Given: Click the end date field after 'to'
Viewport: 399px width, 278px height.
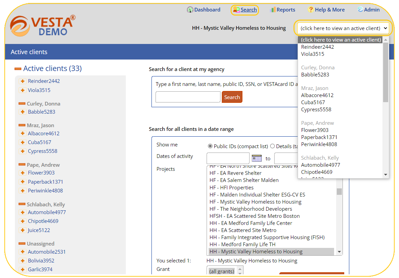Looking at the screenshot, I should [286, 158].
